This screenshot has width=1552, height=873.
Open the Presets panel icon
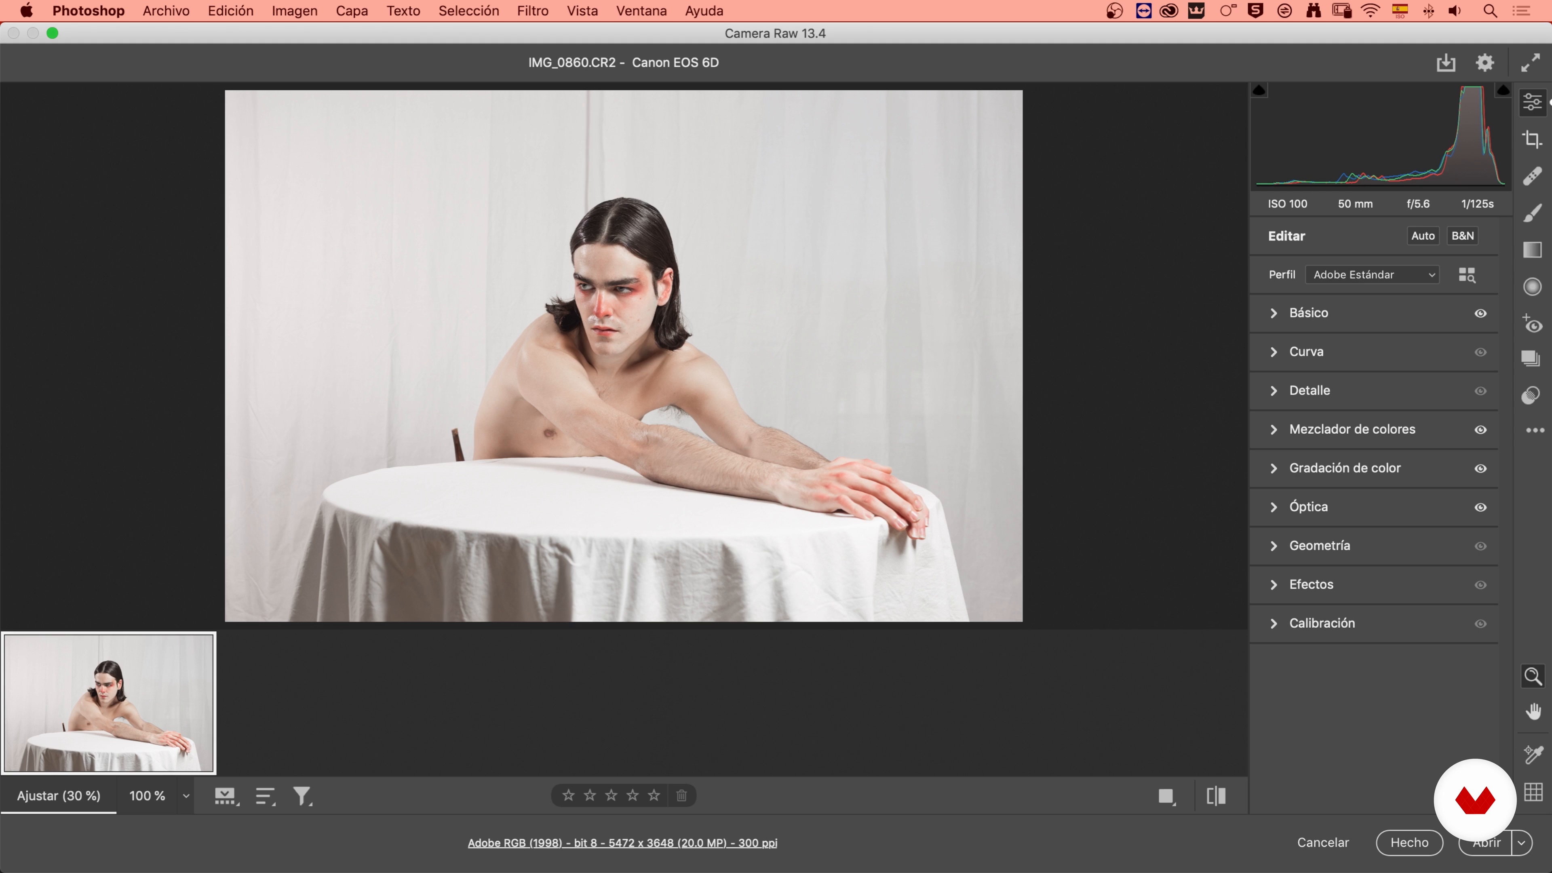(1531, 395)
